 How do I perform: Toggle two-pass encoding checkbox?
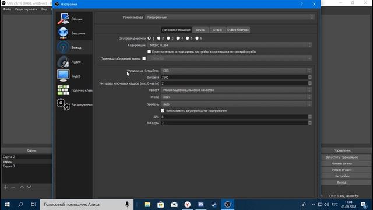coord(163,111)
